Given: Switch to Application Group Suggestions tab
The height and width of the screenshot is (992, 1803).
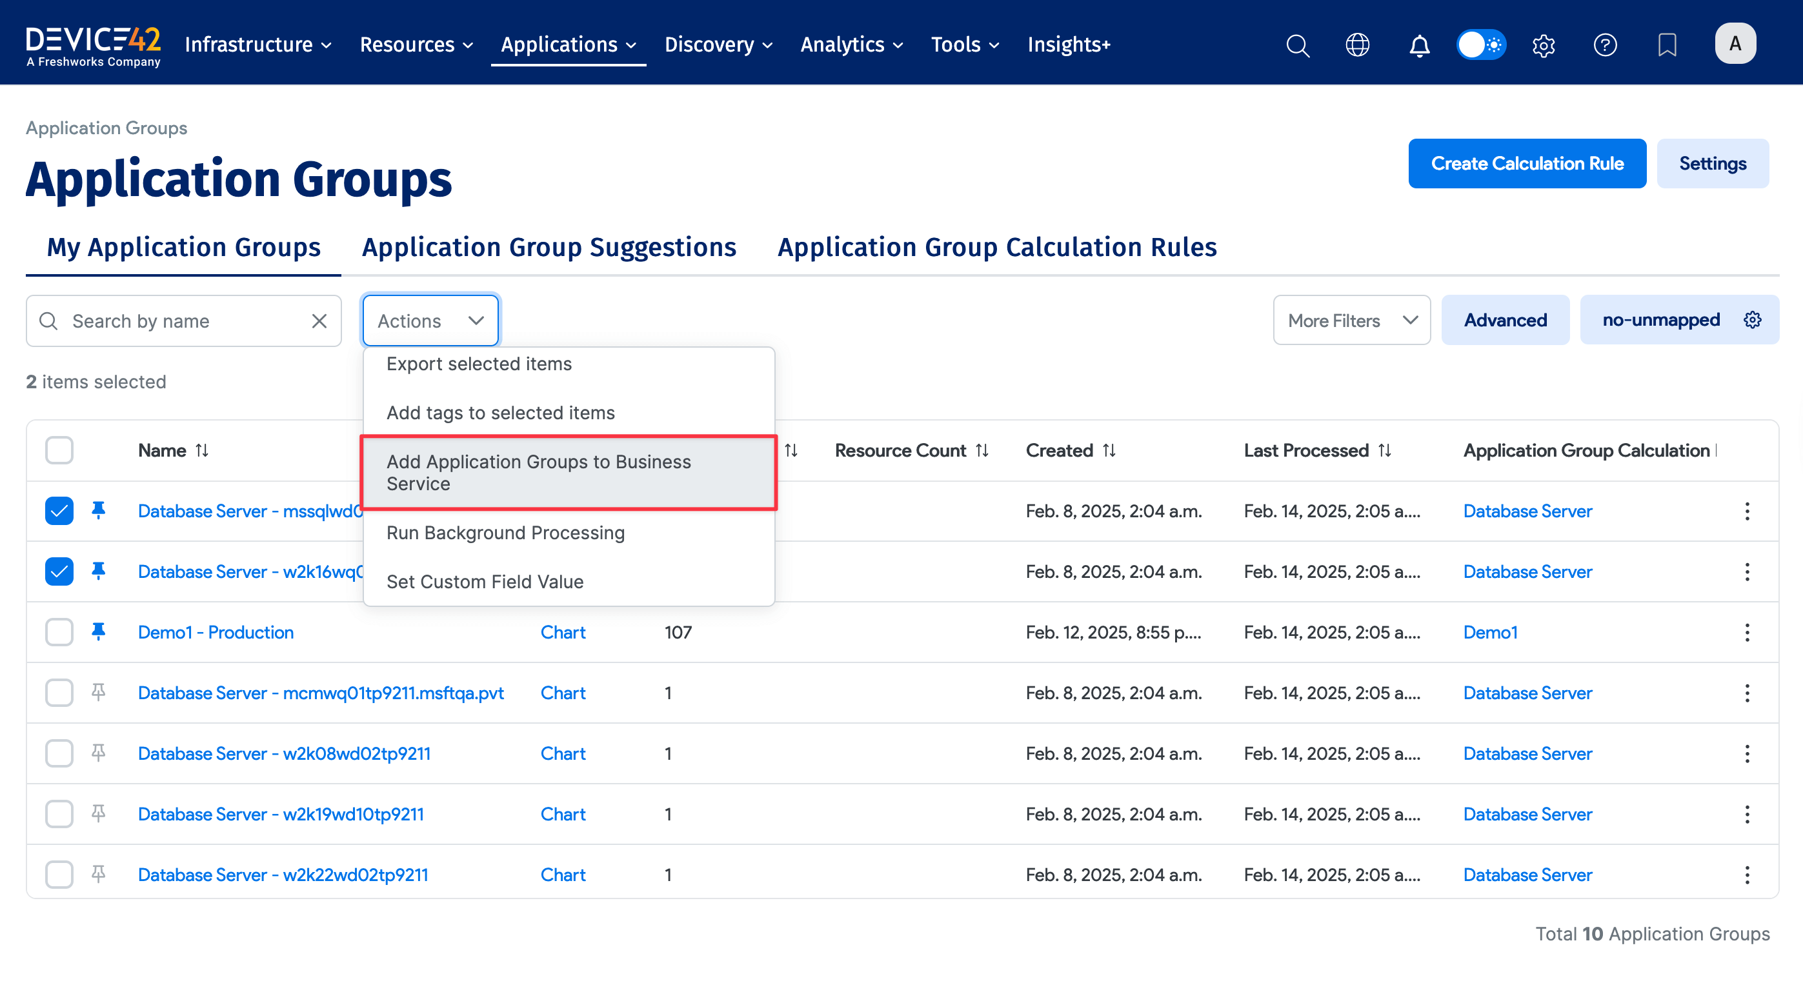Looking at the screenshot, I should (x=549, y=247).
